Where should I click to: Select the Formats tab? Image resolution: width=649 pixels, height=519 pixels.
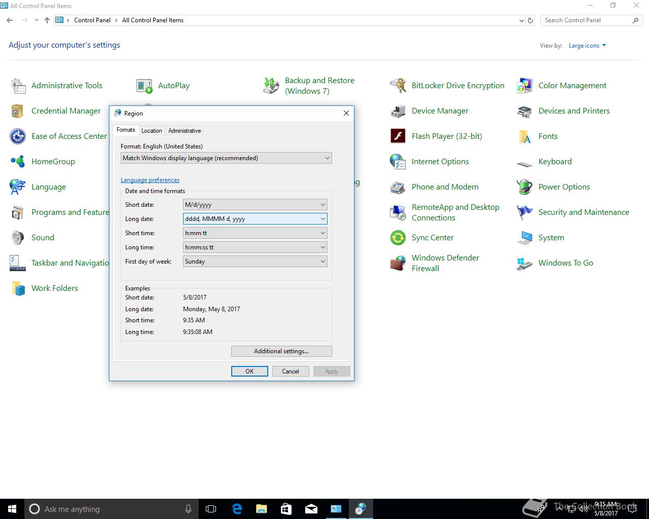[x=126, y=130]
